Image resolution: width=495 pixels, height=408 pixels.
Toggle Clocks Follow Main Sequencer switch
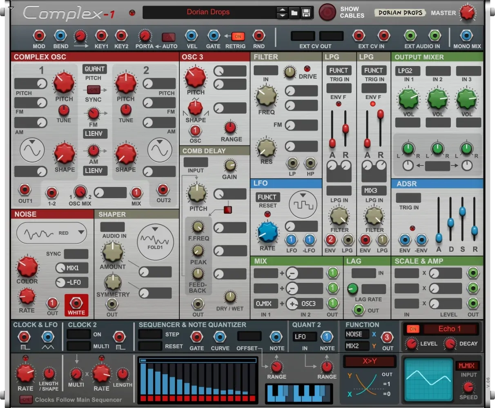pyautogui.click(x=26, y=399)
